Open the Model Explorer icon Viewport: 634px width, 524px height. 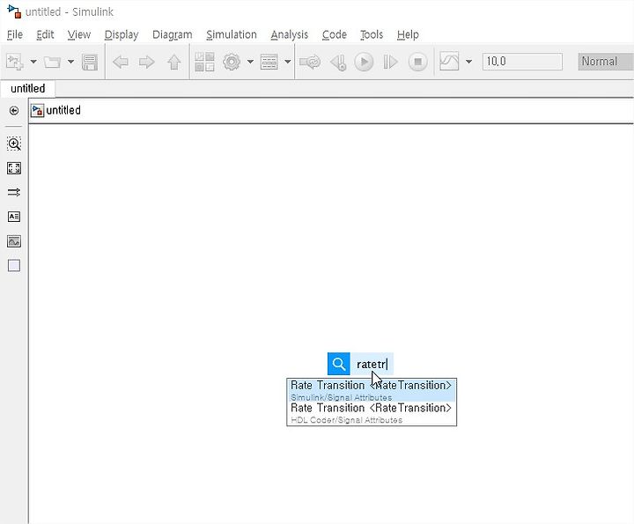[x=269, y=62]
